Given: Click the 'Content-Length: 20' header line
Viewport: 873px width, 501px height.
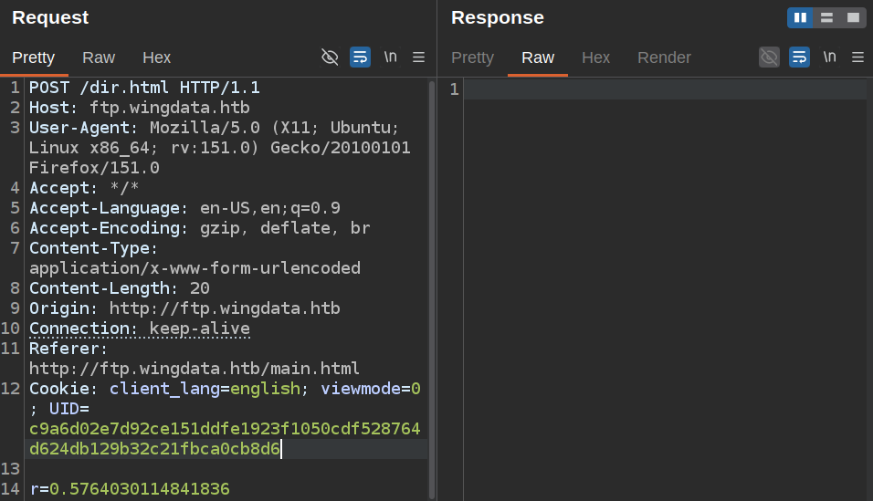Looking at the screenshot, I should tap(119, 287).
